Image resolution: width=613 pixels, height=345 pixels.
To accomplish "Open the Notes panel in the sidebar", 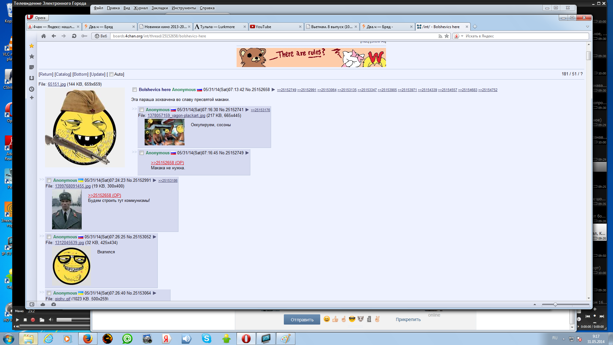I will (32, 67).
